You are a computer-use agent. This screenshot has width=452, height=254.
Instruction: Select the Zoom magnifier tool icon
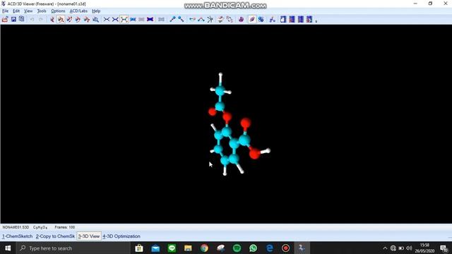click(96, 19)
